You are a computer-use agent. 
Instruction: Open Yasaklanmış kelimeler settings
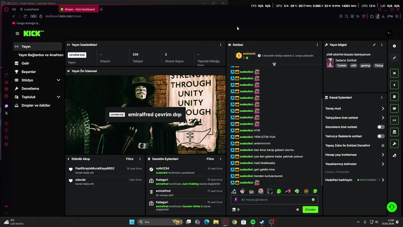pyautogui.click(x=355, y=164)
